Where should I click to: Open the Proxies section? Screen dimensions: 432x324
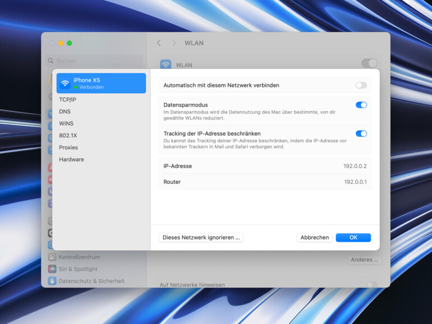(68, 147)
